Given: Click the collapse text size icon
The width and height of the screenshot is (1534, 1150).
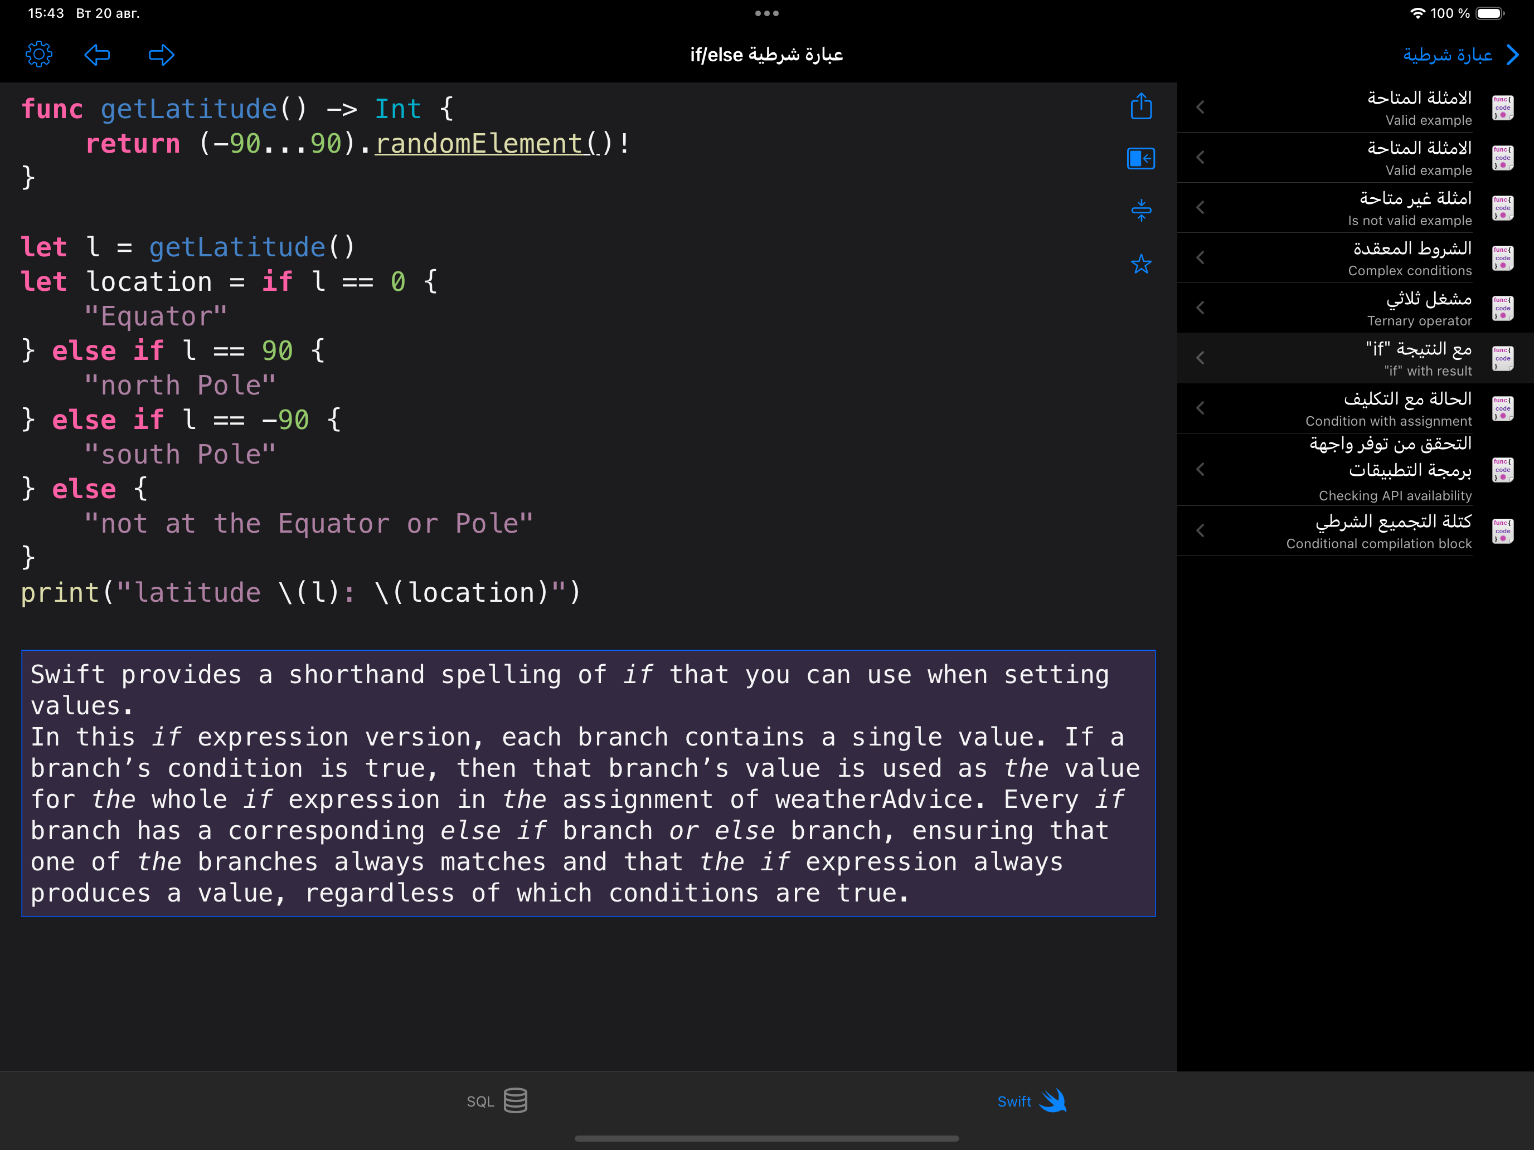Looking at the screenshot, I should click(1141, 210).
